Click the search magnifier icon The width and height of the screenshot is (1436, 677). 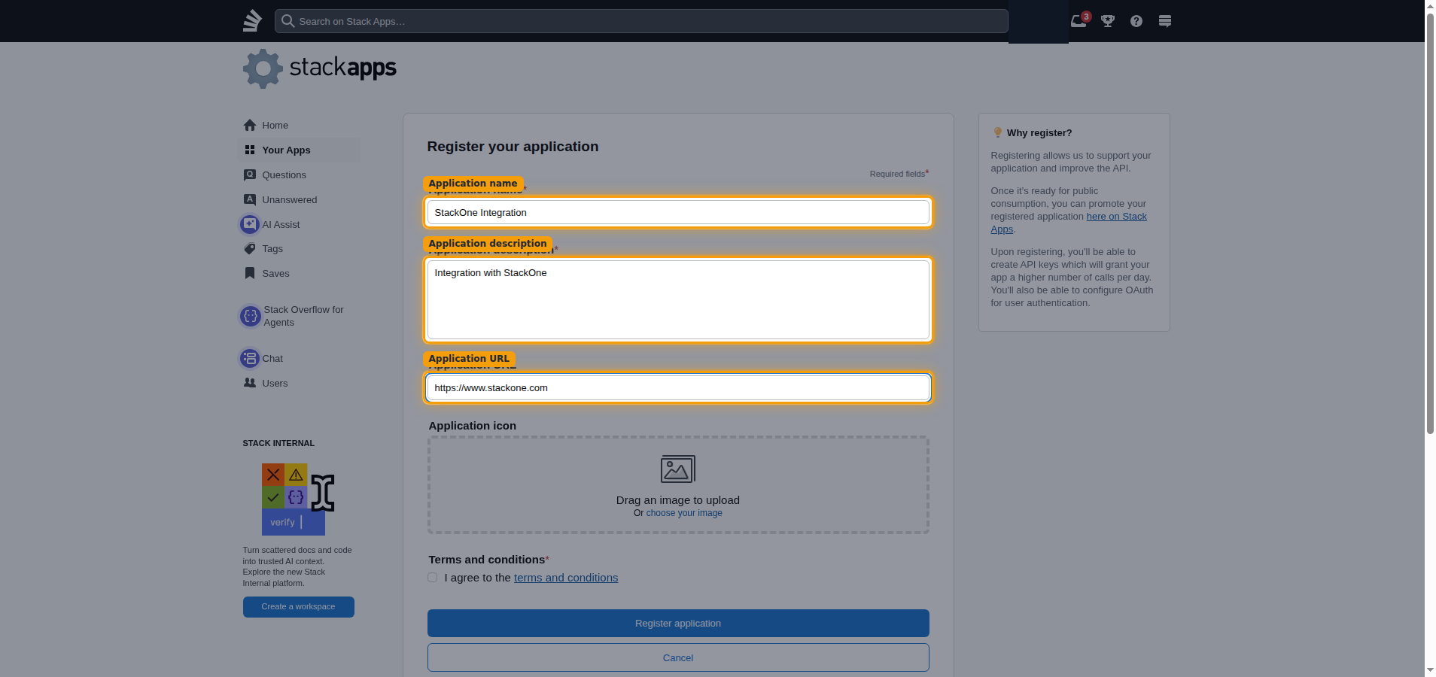[288, 21]
